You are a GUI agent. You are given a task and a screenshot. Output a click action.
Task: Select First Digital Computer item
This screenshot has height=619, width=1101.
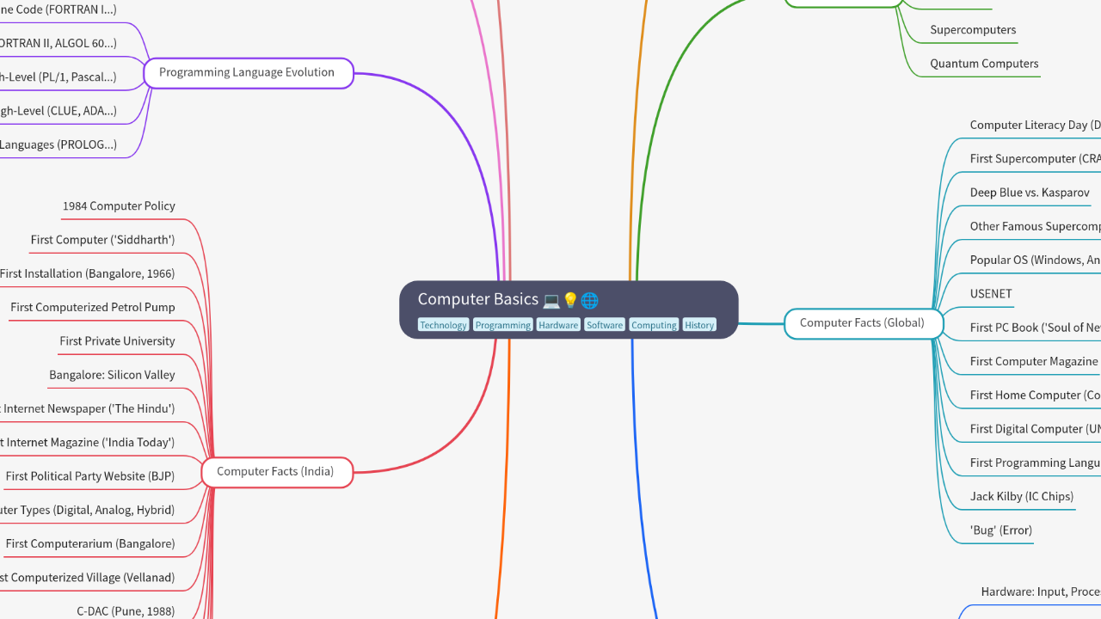point(1035,429)
